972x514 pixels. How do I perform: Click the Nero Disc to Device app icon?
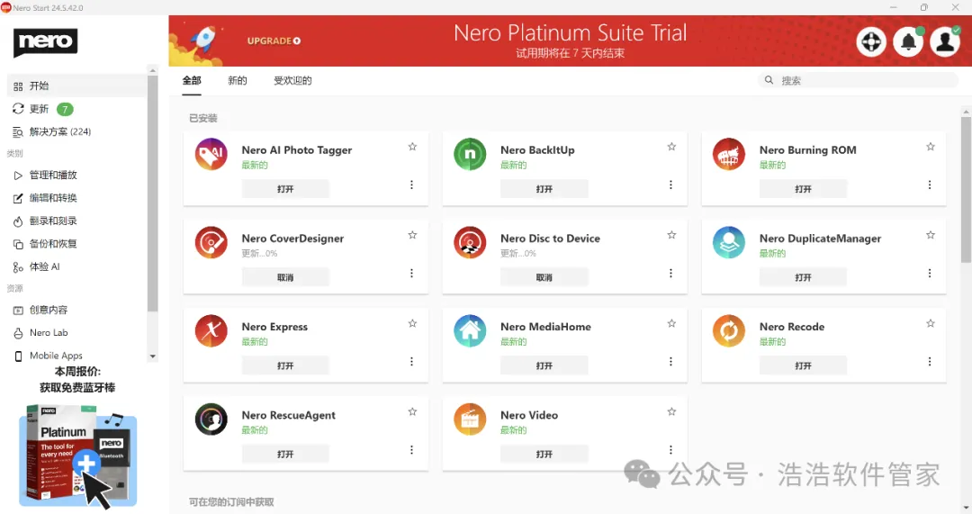pyautogui.click(x=470, y=242)
